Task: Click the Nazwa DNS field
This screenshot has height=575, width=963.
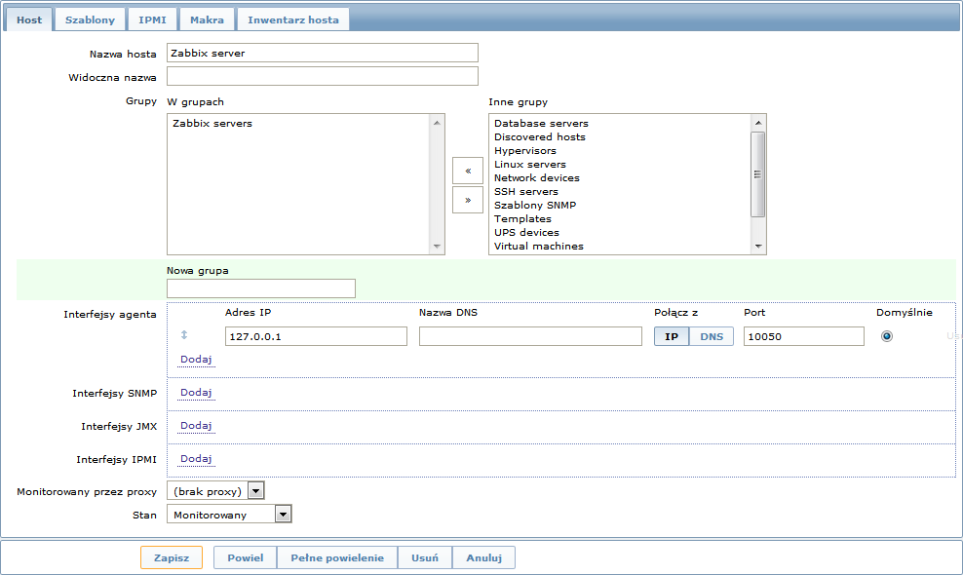Action: click(530, 336)
